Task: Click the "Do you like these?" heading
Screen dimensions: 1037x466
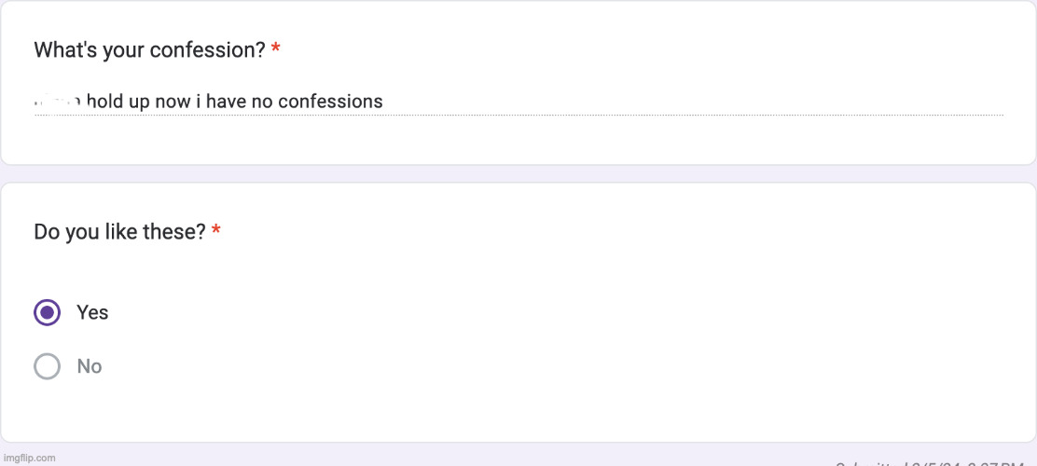Action: click(119, 231)
